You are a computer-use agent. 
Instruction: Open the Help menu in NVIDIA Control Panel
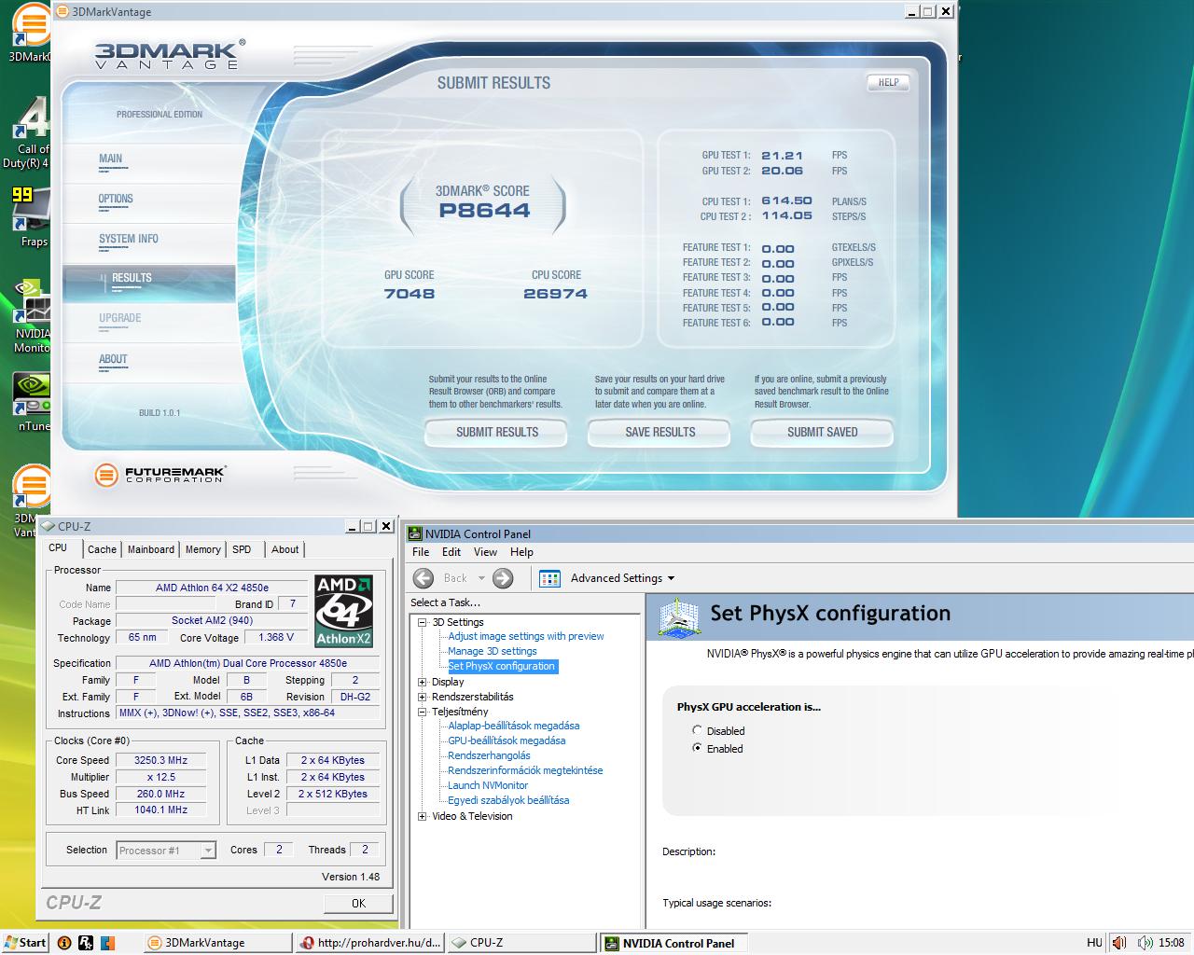(x=521, y=552)
